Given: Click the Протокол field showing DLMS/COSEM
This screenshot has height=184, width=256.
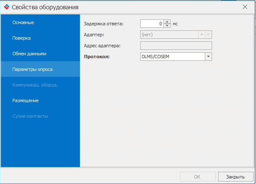Looking at the screenshot, I should [x=172, y=57].
